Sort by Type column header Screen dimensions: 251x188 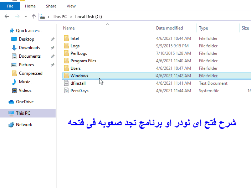coord(203,28)
